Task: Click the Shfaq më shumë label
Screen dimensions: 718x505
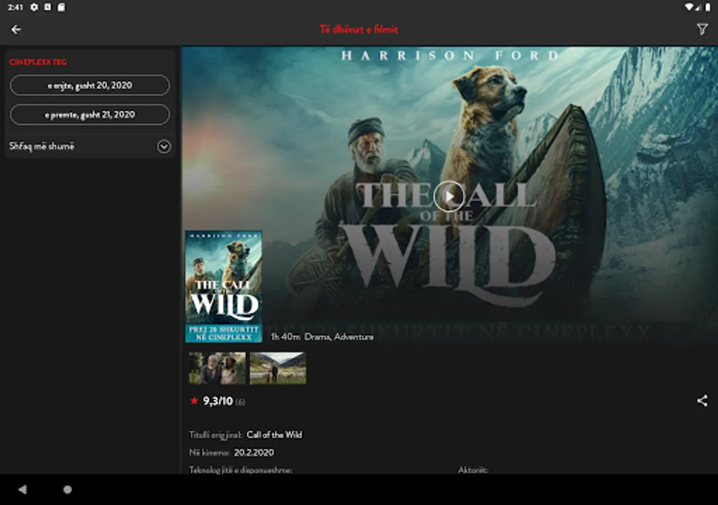Action: tap(42, 146)
